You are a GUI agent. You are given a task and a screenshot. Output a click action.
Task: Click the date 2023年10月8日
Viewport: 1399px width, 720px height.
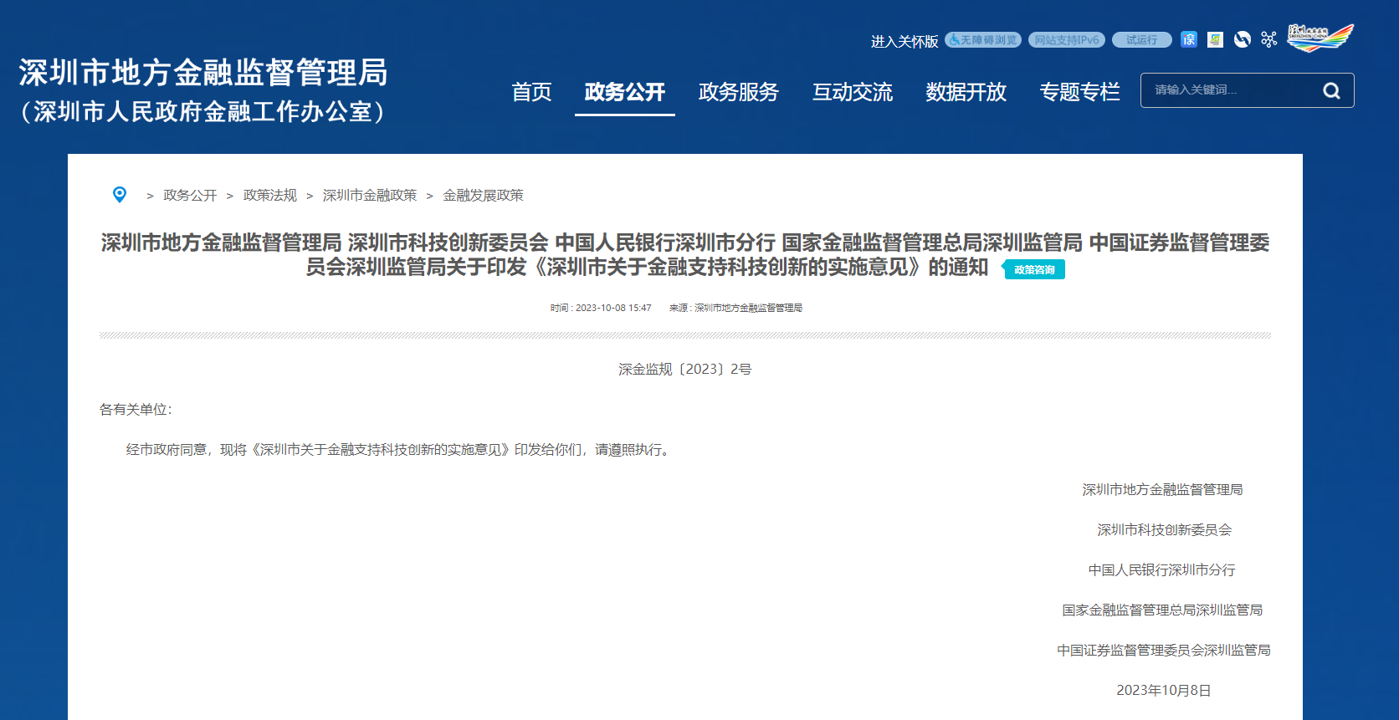[1164, 690]
